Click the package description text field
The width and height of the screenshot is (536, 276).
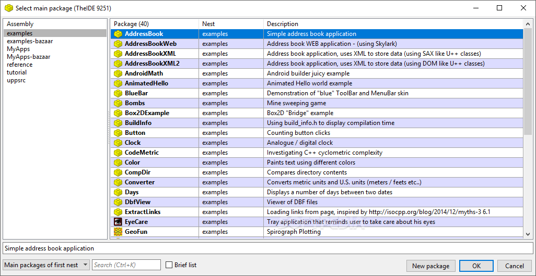[267, 248]
